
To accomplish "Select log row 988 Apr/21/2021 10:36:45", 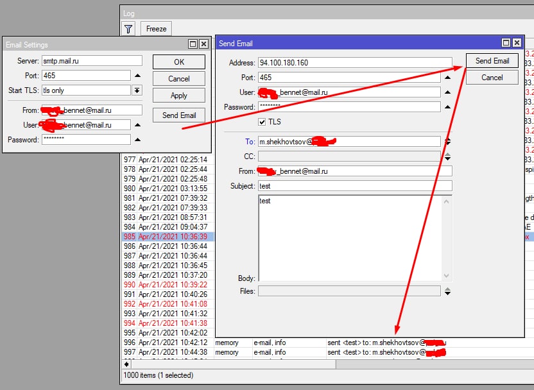I will point(168,265).
